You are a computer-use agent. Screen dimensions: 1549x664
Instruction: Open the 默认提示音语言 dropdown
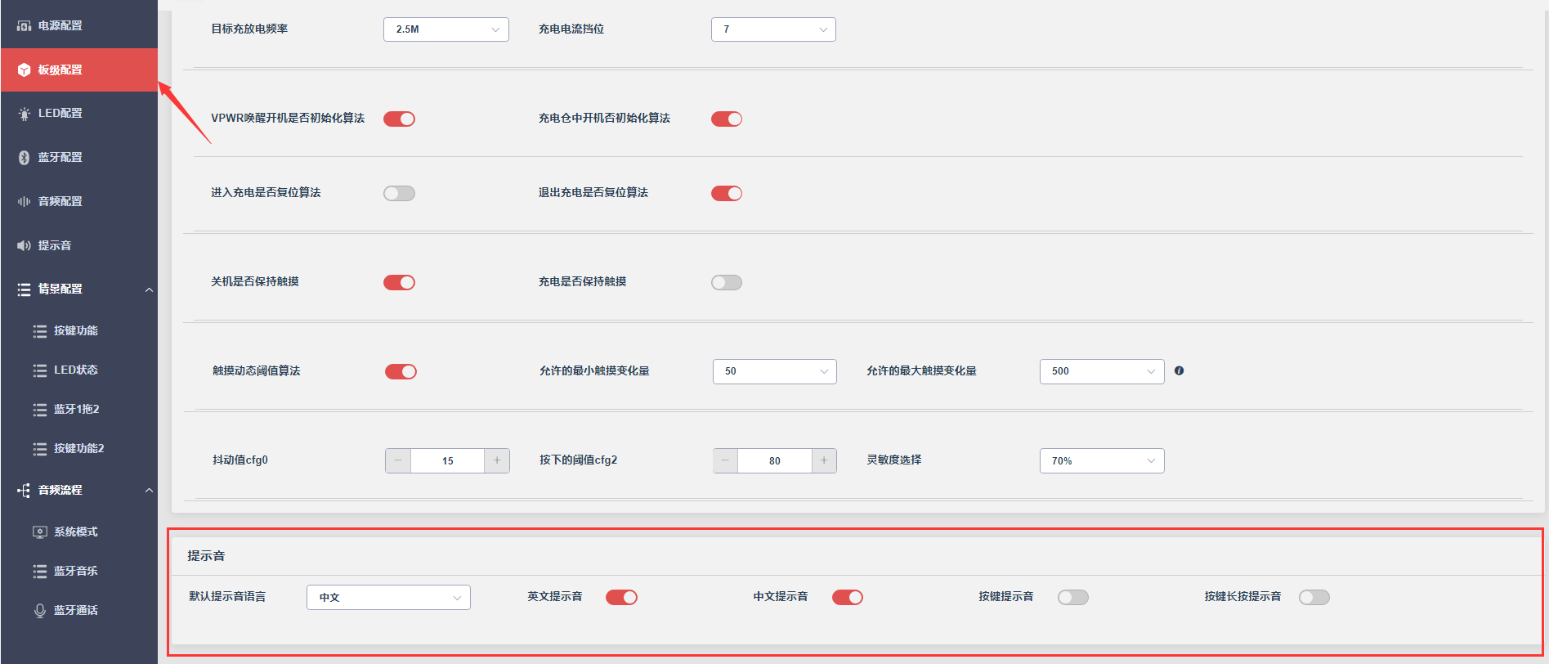coord(389,598)
